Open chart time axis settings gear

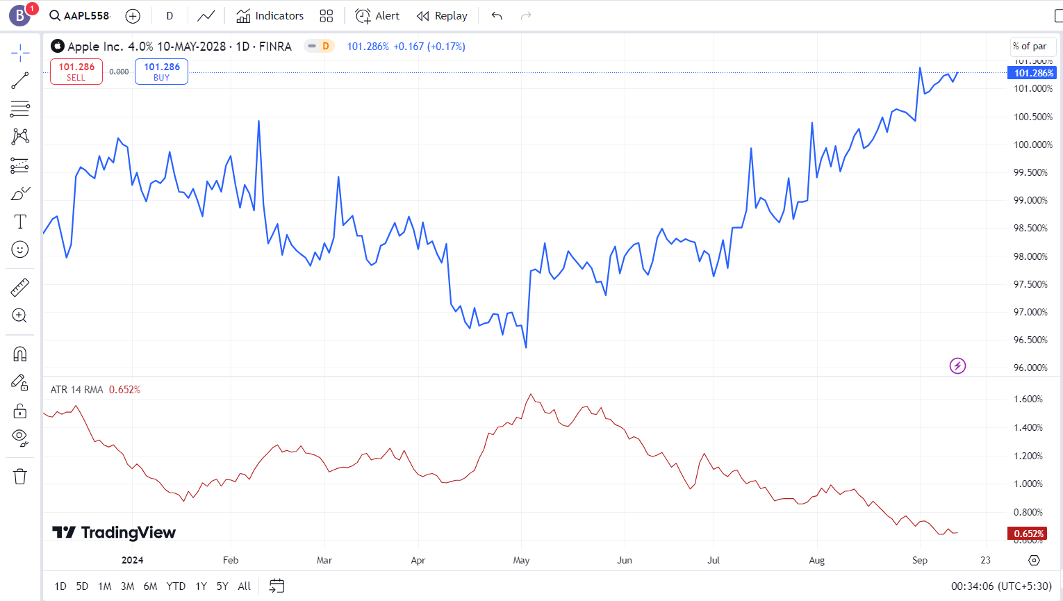pyautogui.click(x=1034, y=560)
